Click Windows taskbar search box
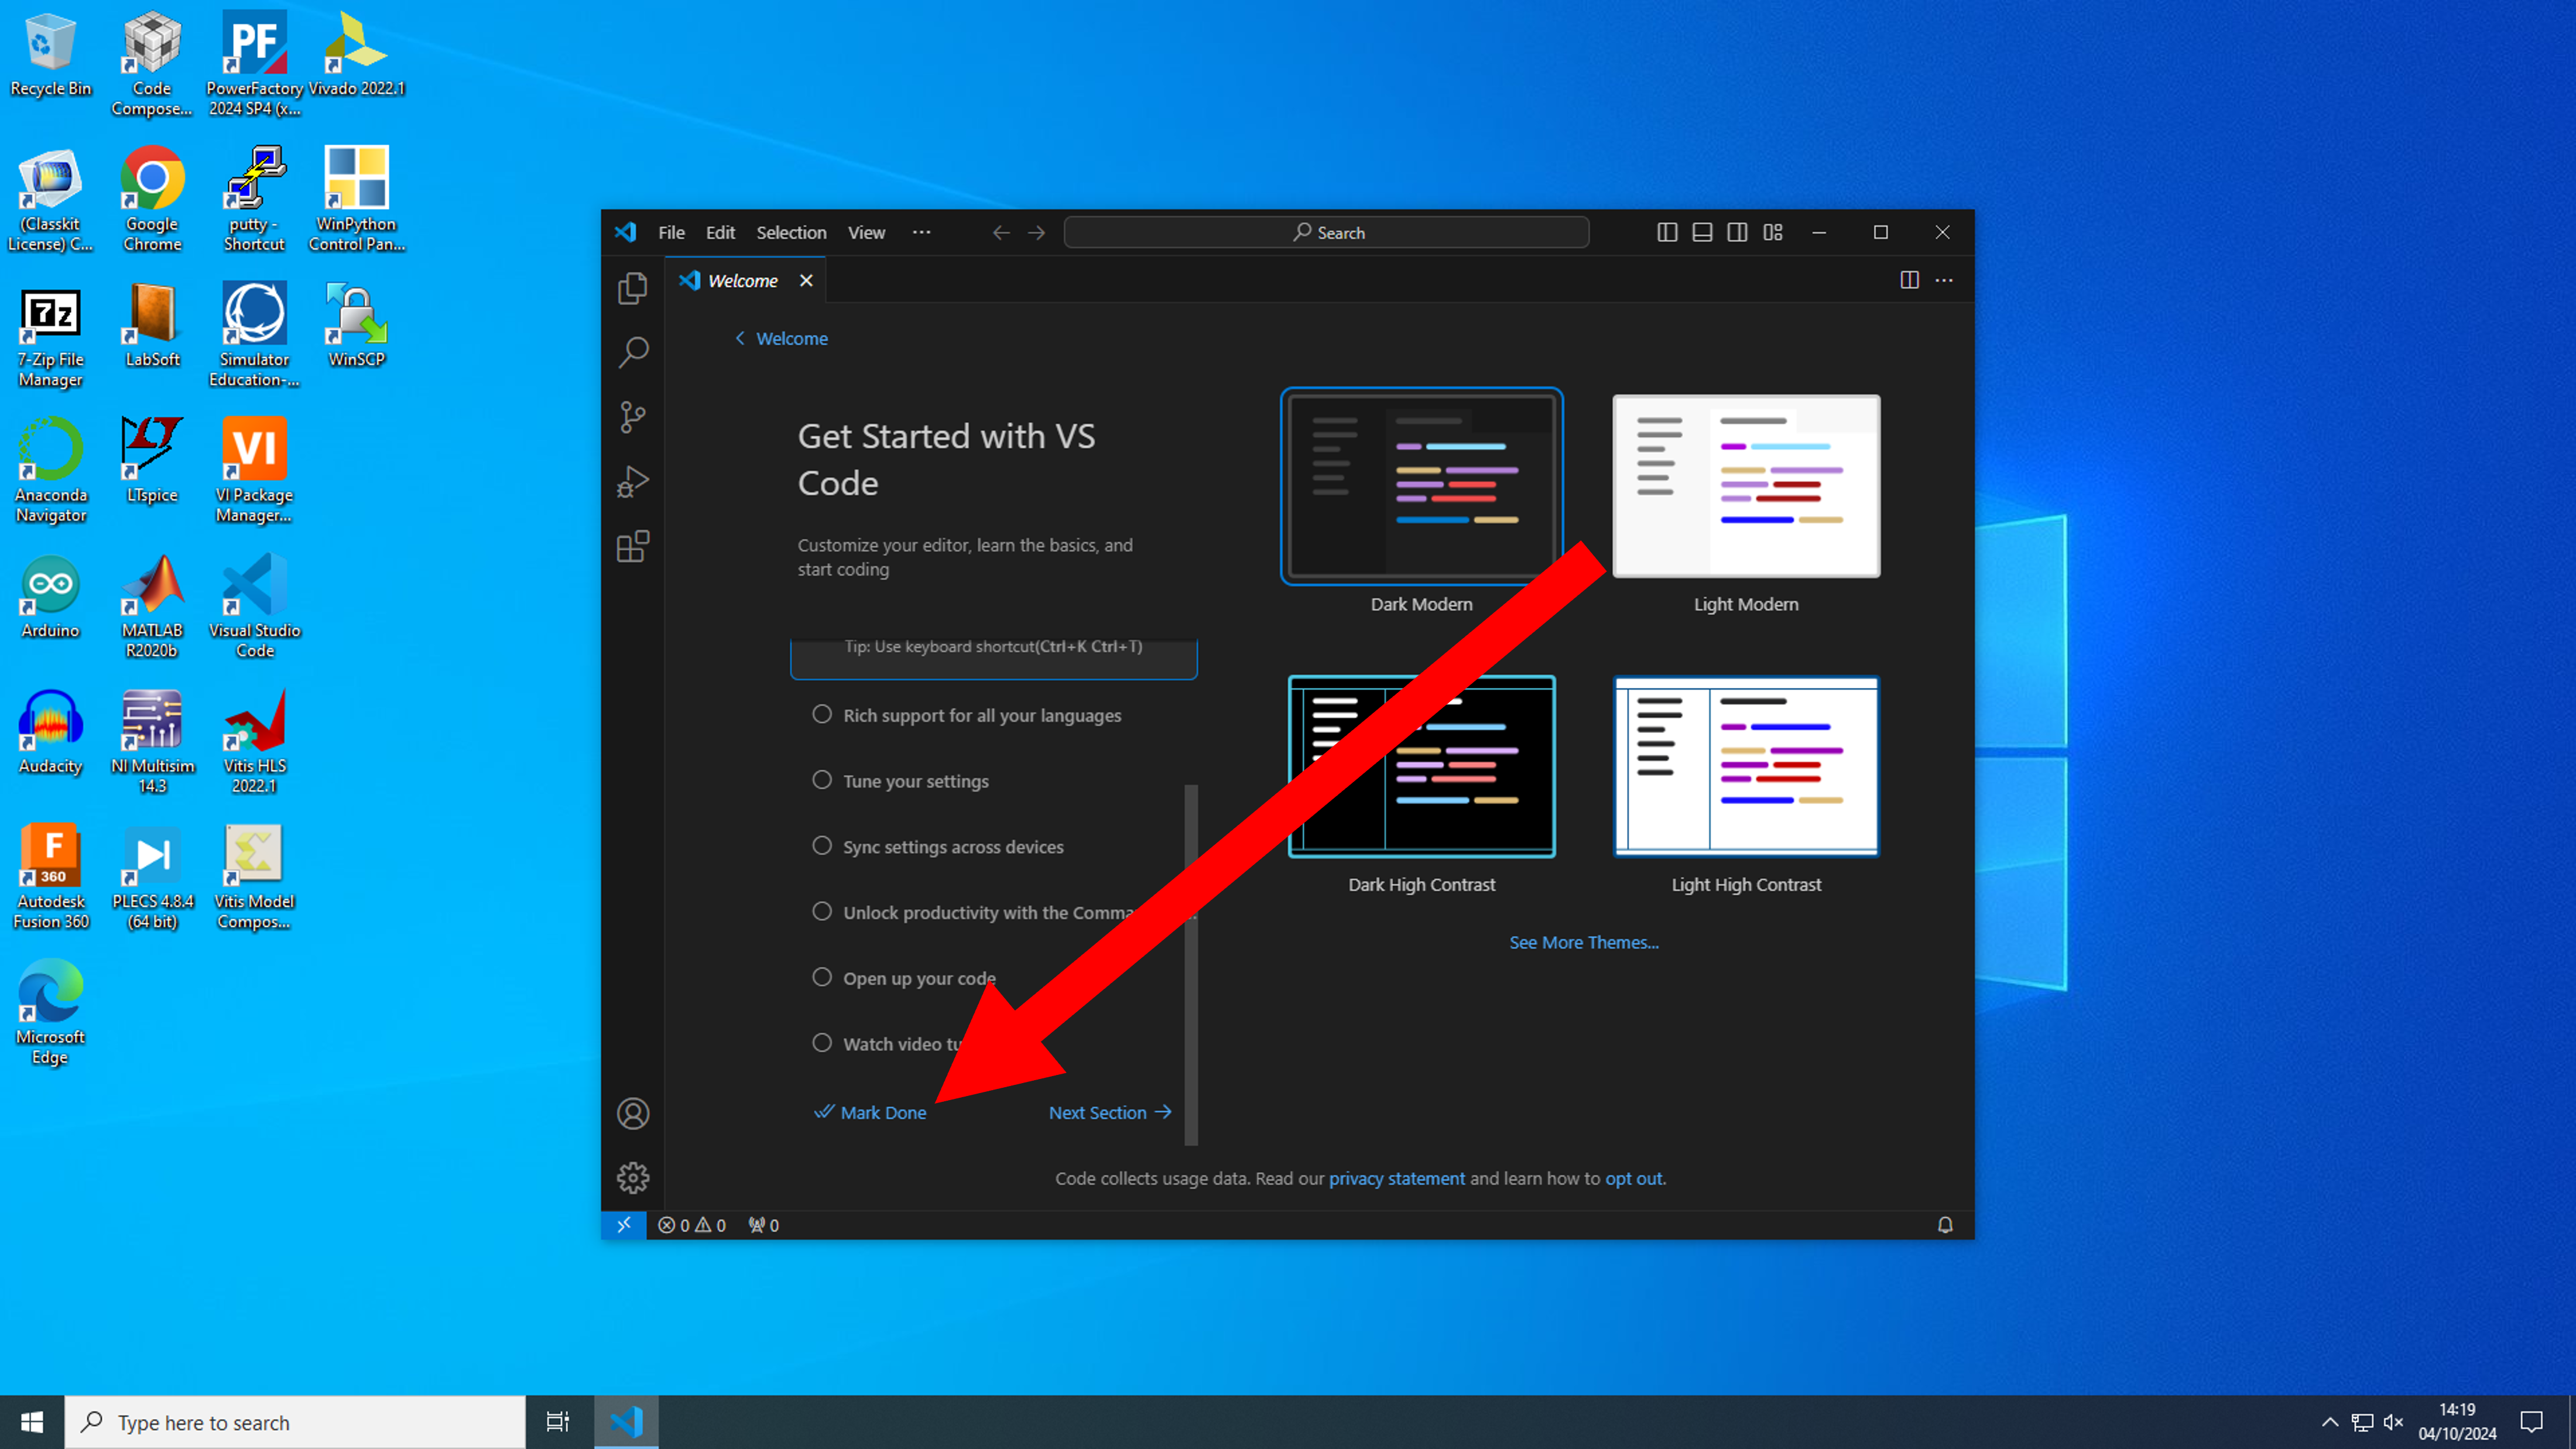This screenshot has width=2576, height=1449. [295, 1422]
